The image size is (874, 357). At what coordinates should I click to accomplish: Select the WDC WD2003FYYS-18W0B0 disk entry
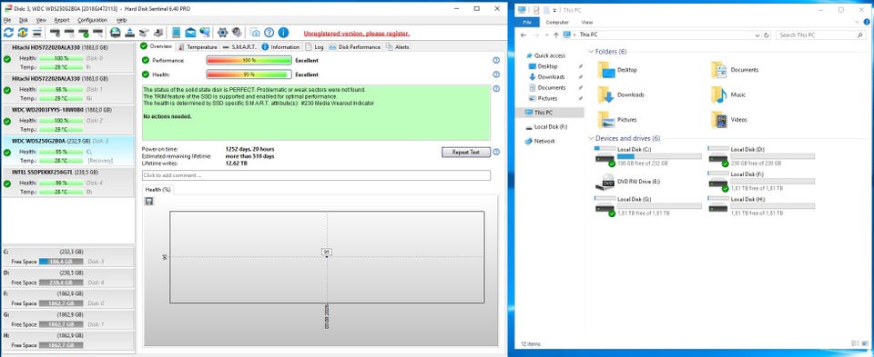tap(68, 120)
